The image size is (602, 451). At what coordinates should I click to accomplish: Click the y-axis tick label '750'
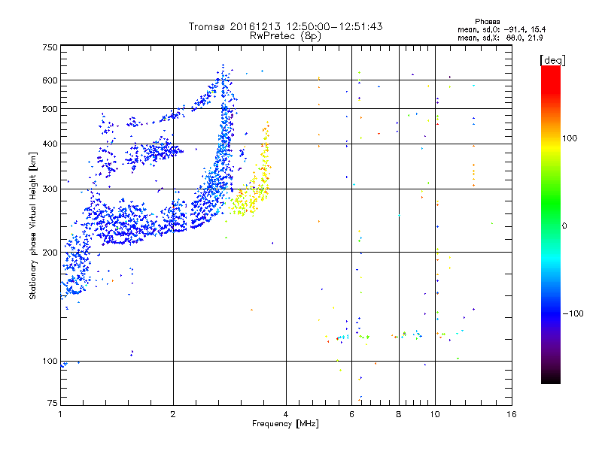click(x=50, y=47)
